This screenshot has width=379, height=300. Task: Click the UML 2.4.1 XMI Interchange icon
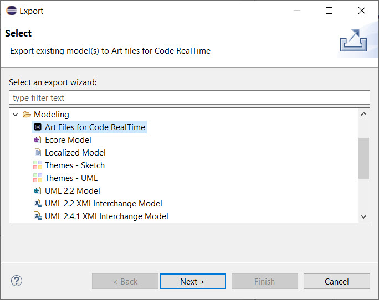tap(38, 216)
